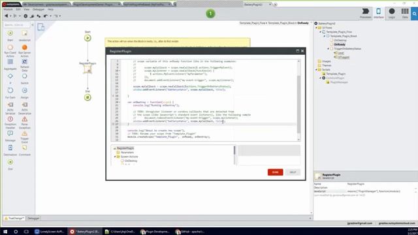The image size is (418, 235).
Task: Select the Destination tool in the toolbox
Action: coord(10,151)
